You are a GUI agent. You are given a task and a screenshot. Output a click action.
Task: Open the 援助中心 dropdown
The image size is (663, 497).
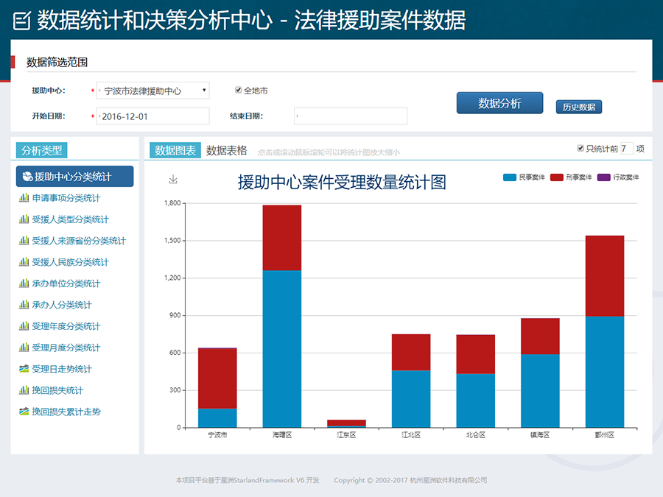(153, 91)
